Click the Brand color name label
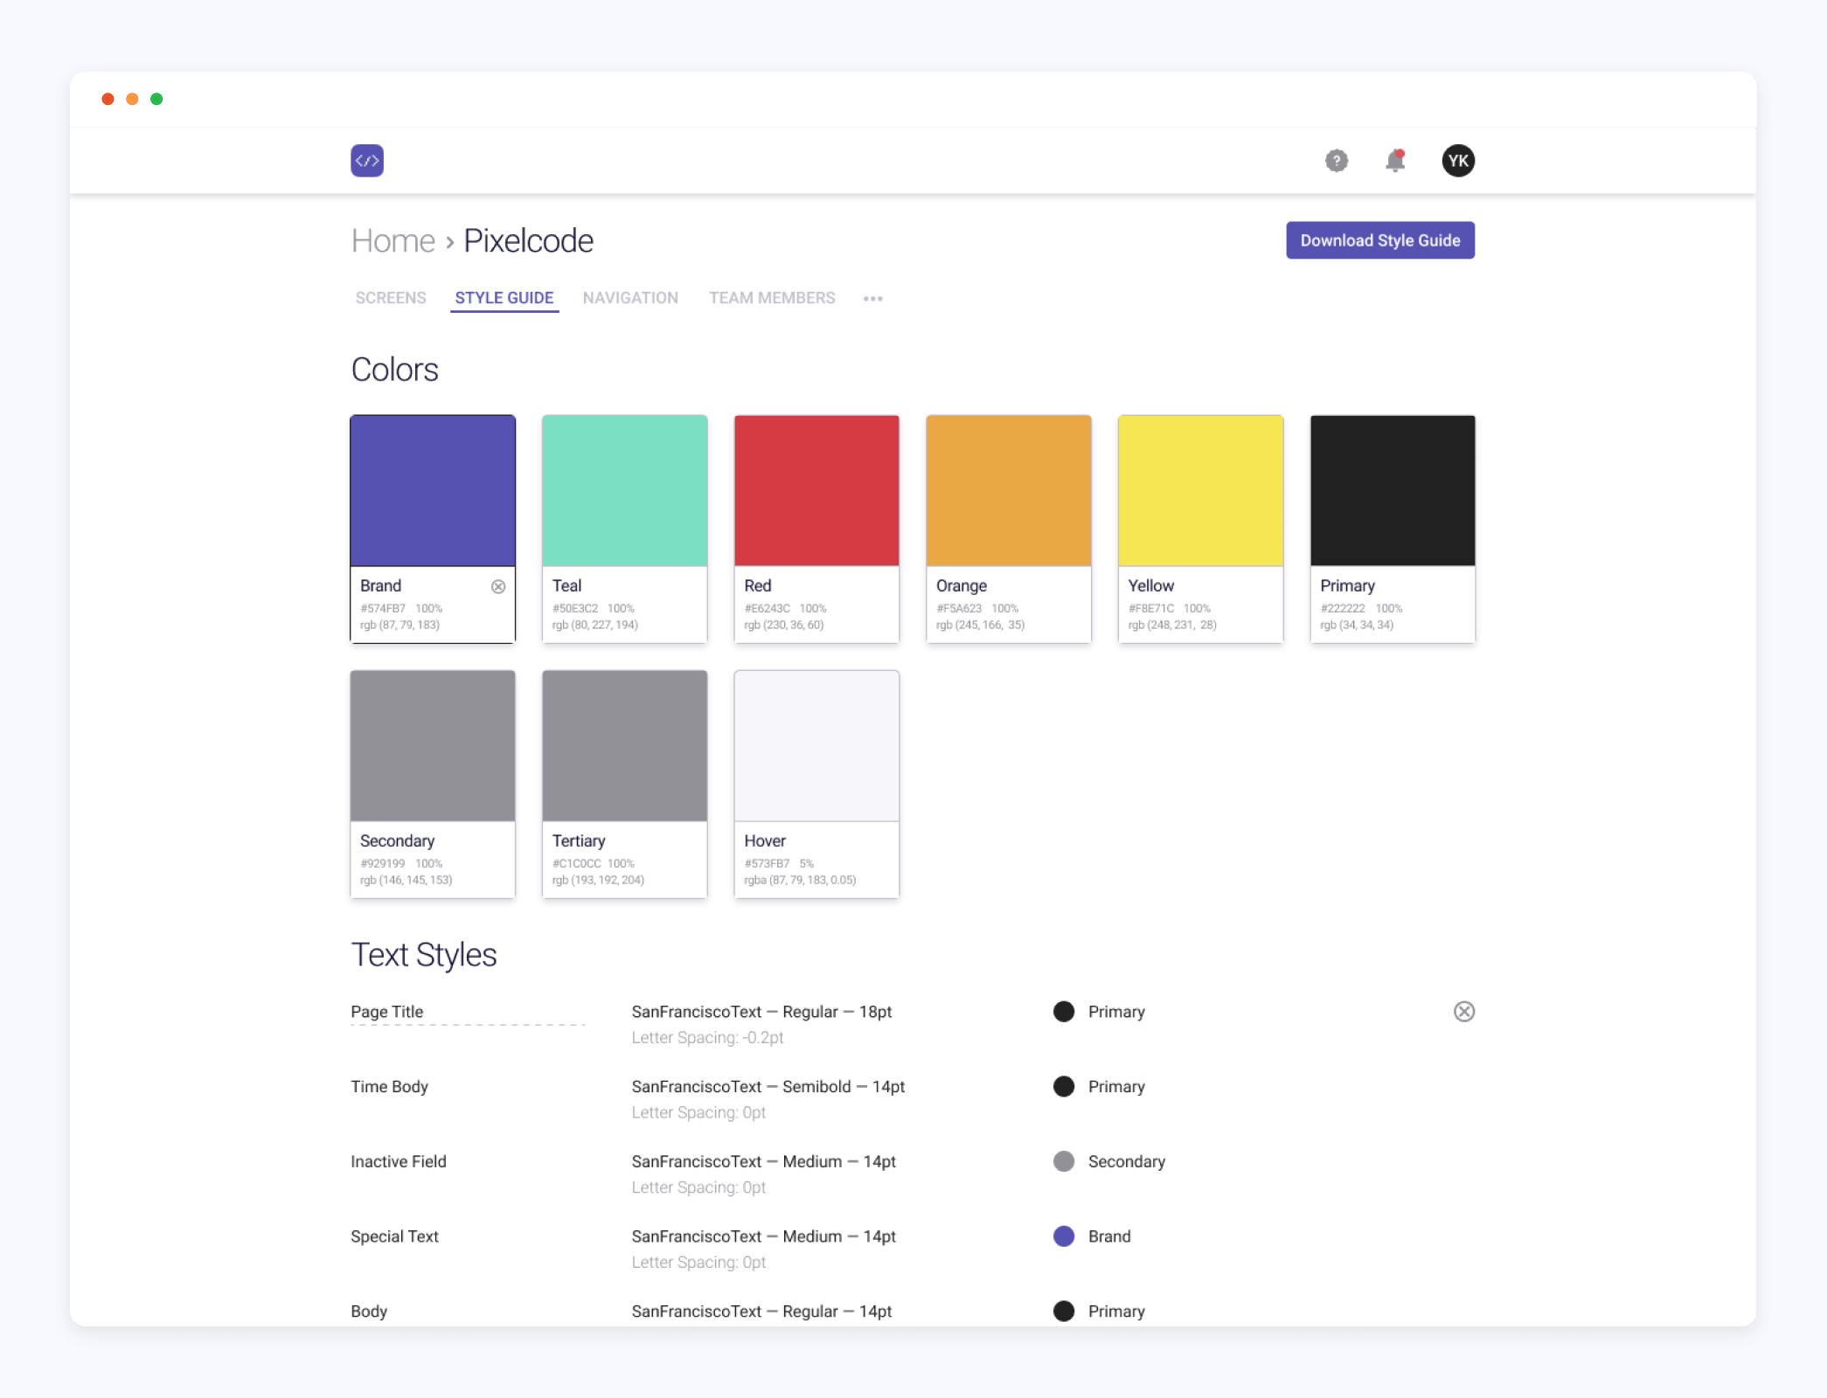The height and width of the screenshot is (1398, 1827). point(380,586)
